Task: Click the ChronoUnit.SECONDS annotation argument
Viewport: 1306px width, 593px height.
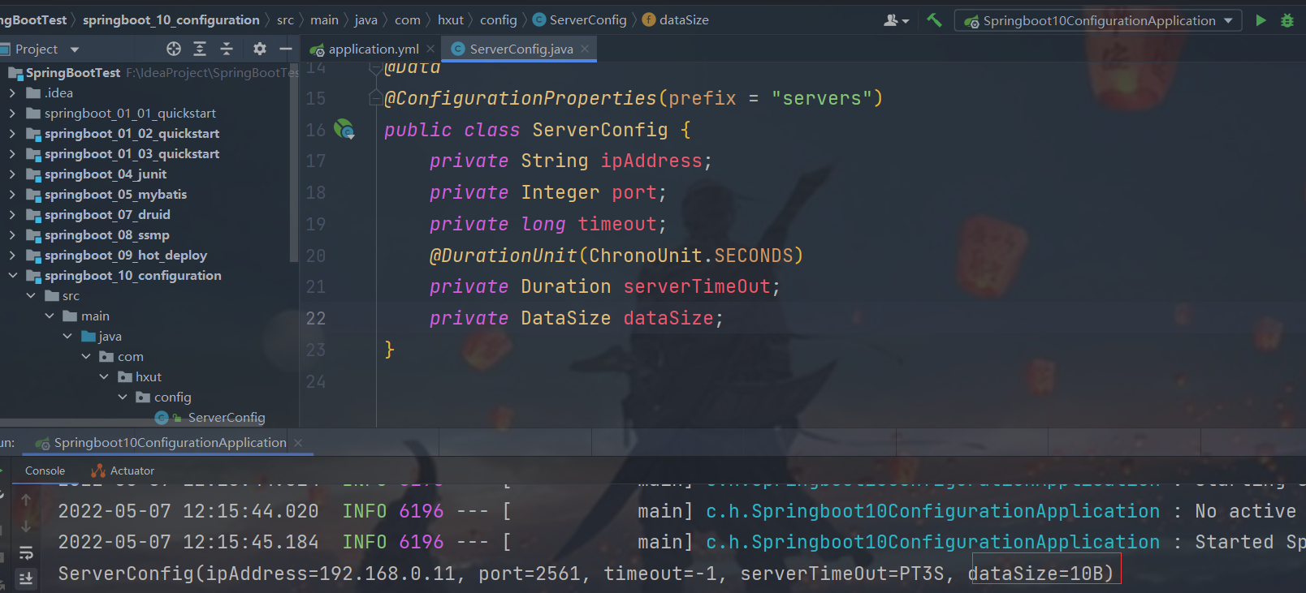Action: [x=690, y=256]
